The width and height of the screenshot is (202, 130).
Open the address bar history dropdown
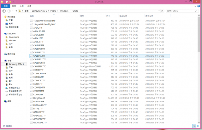pos(159,11)
